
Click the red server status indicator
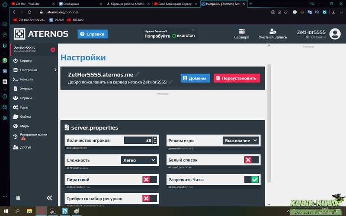pos(53,50)
